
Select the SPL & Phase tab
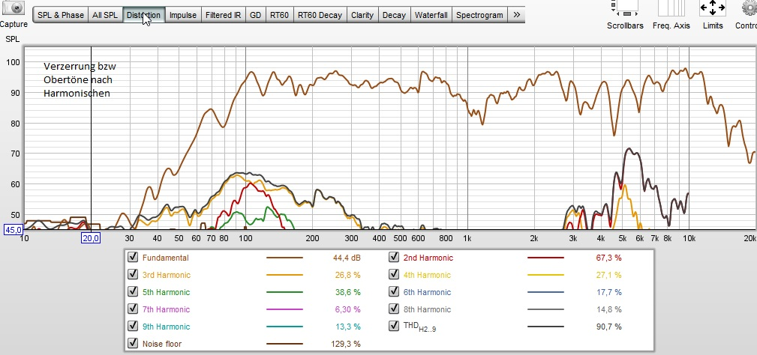click(60, 15)
